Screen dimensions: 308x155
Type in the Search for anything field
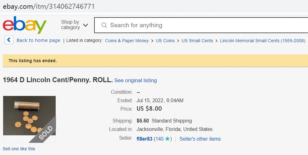(x=200, y=25)
